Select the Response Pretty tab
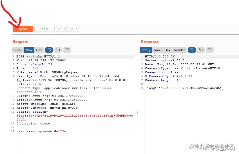The image size is (239, 154). point(146,50)
